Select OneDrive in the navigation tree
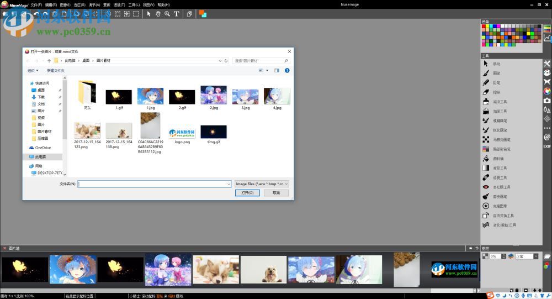This screenshot has width=552, height=299. point(43,148)
